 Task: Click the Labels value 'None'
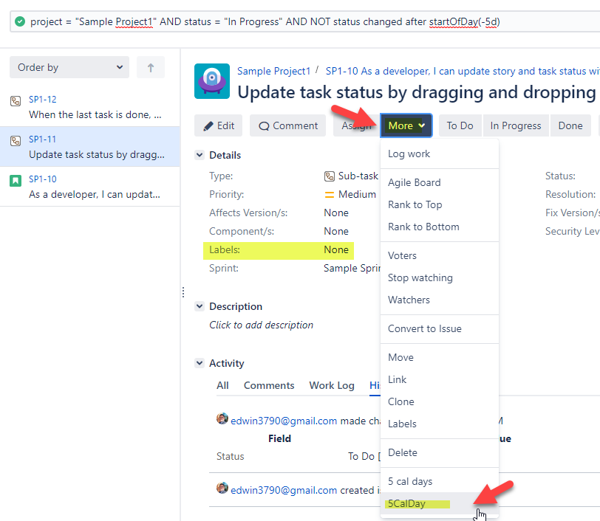click(x=336, y=250)
